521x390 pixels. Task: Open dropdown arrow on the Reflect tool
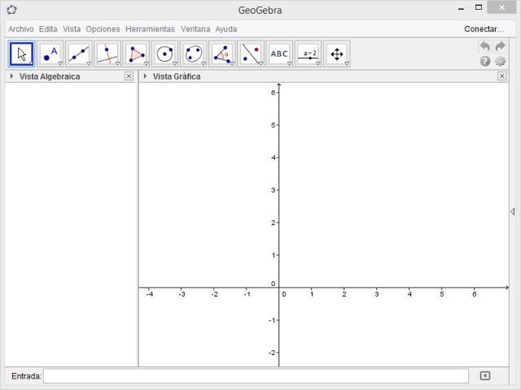click(260, 63)
